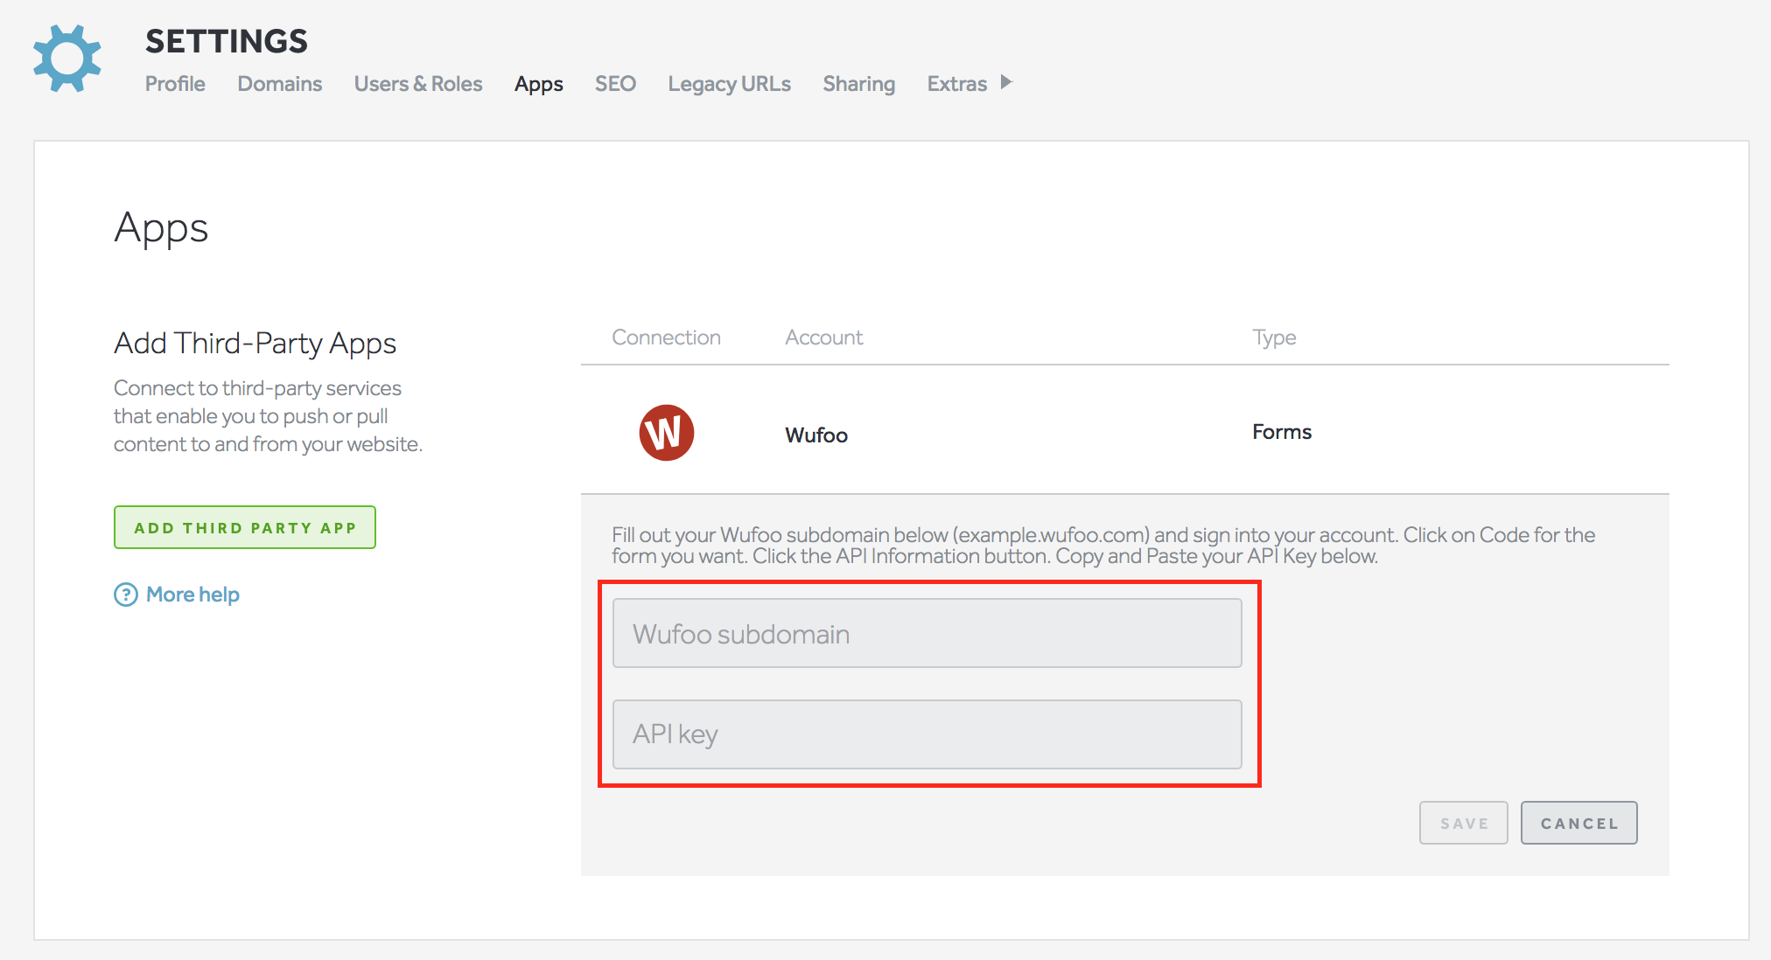Open the Sharing tab
This screenshot has height=960, width=1771.
858,84
